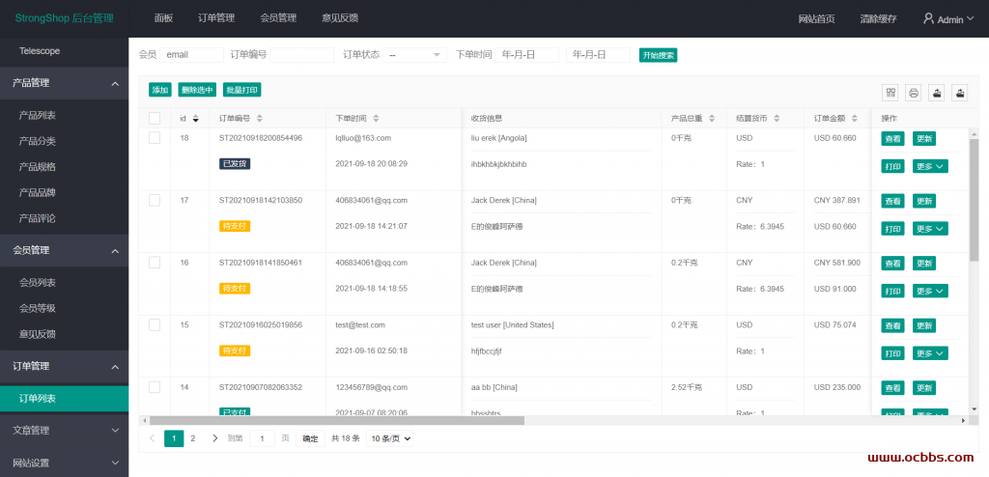989x477 pixels.
Task: Click 更新 for order id 17
Action: point(924,201)
